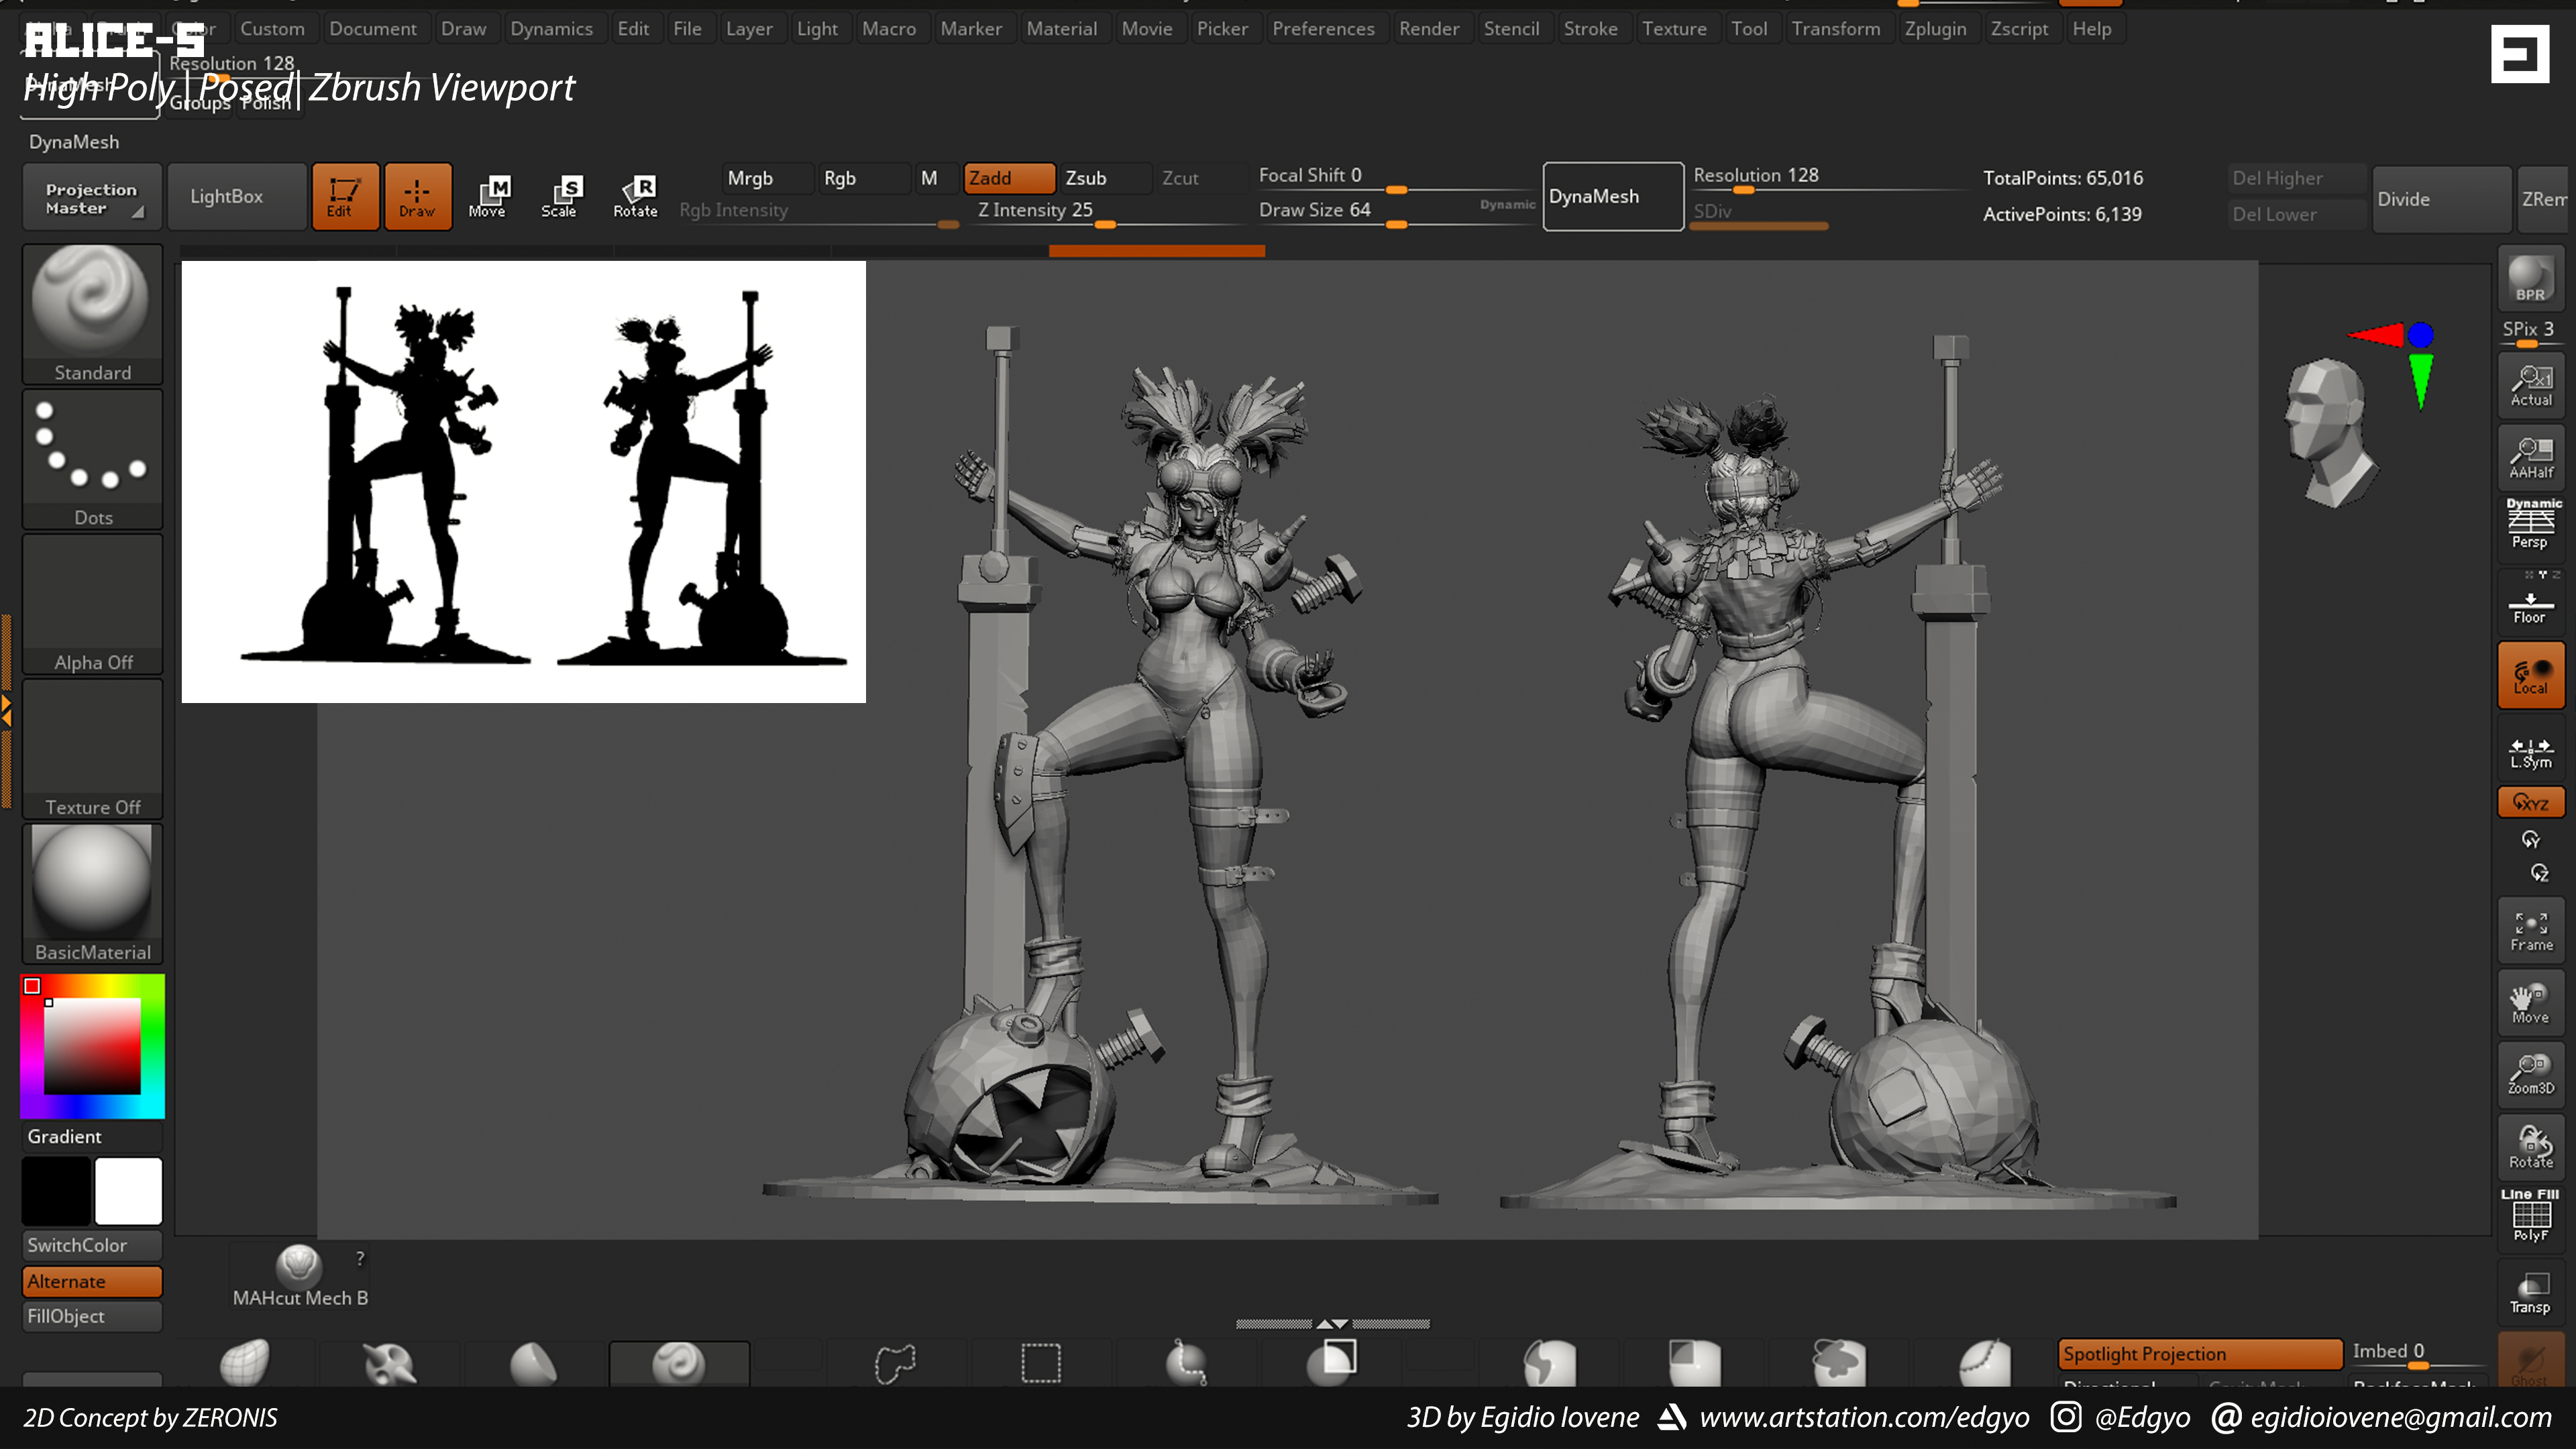This screenshot has width=2576, height=1449.
Task: Open the Render menu
Action: click(x=1429, y=28)
